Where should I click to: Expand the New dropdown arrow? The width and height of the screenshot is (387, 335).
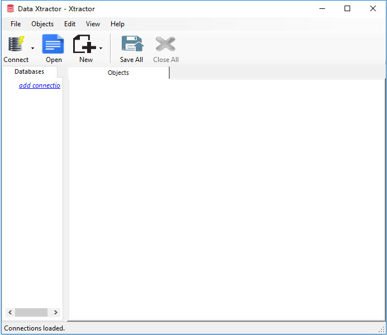pyautogui.click(x=101, y=49)
